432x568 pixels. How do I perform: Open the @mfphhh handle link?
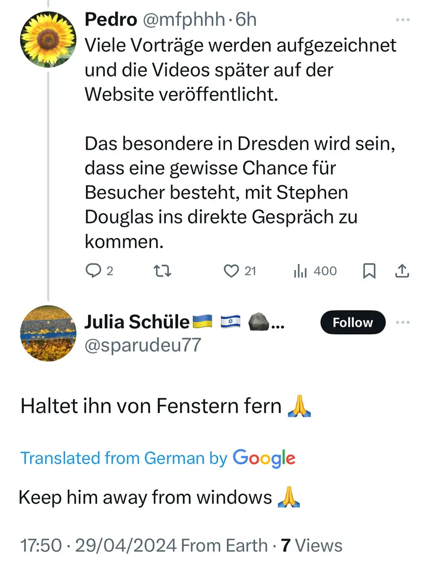point(183,20)
